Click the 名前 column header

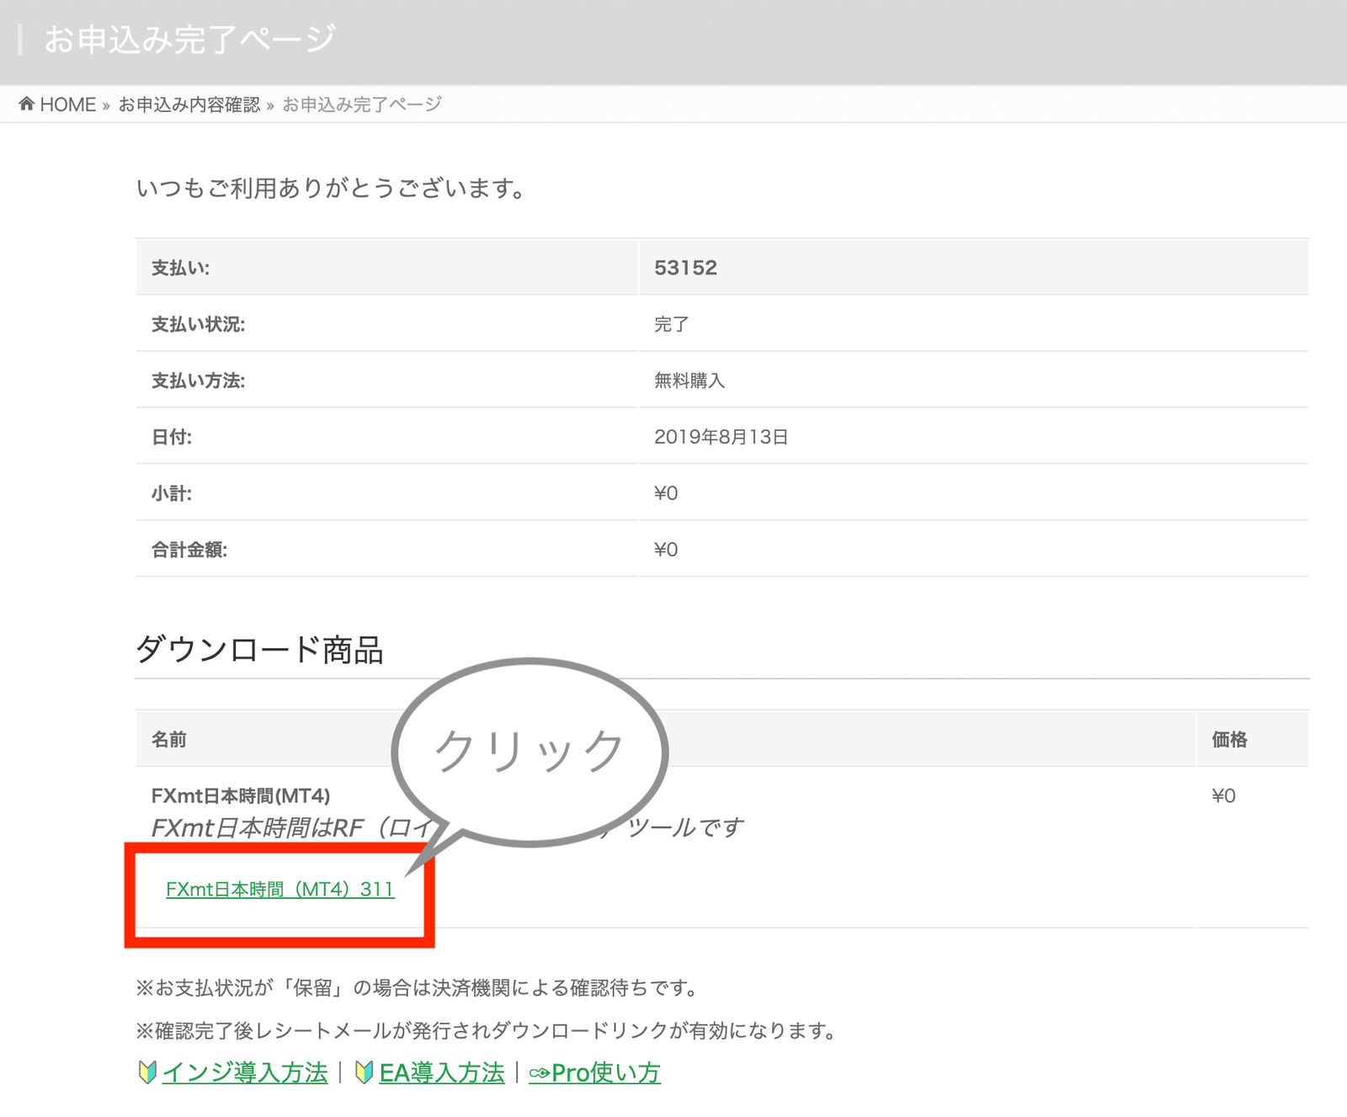pyautogui.click(x=168, y=739)
